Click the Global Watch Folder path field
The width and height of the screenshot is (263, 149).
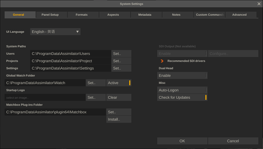click(x=45, y=83)
